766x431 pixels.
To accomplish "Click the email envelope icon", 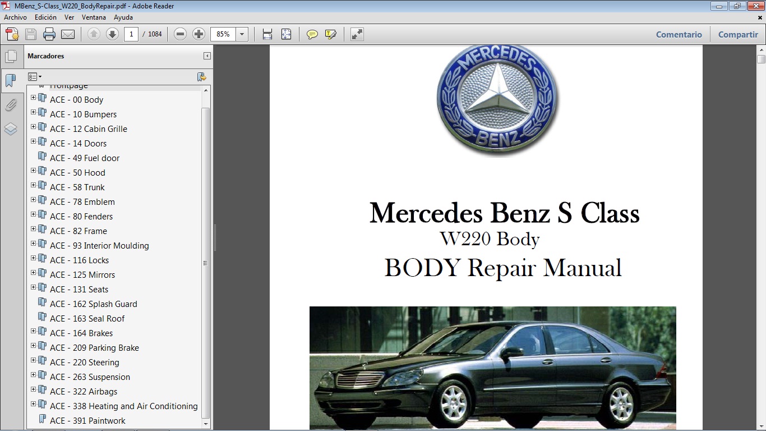I will click(x=68, y=34).
